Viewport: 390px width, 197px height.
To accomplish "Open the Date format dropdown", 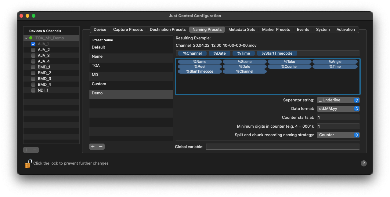I will 338,109.
